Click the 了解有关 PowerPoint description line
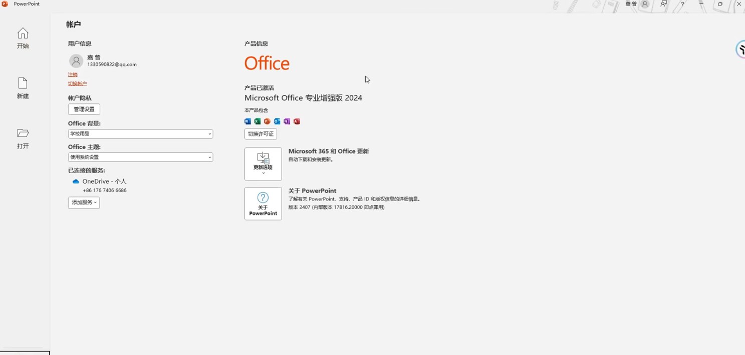This screenshot has height=355, width=745. (355, 199)
